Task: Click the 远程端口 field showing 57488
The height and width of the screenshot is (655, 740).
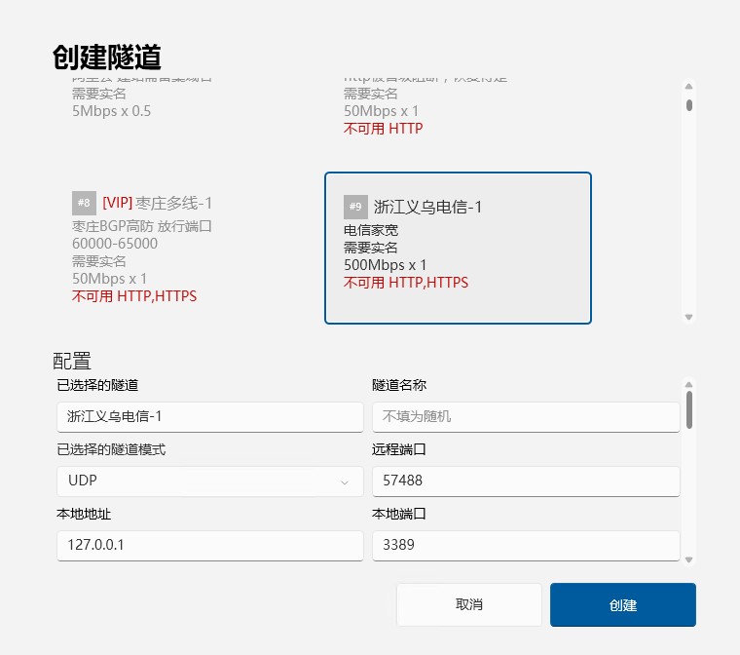Action: (x=526, y=482)
